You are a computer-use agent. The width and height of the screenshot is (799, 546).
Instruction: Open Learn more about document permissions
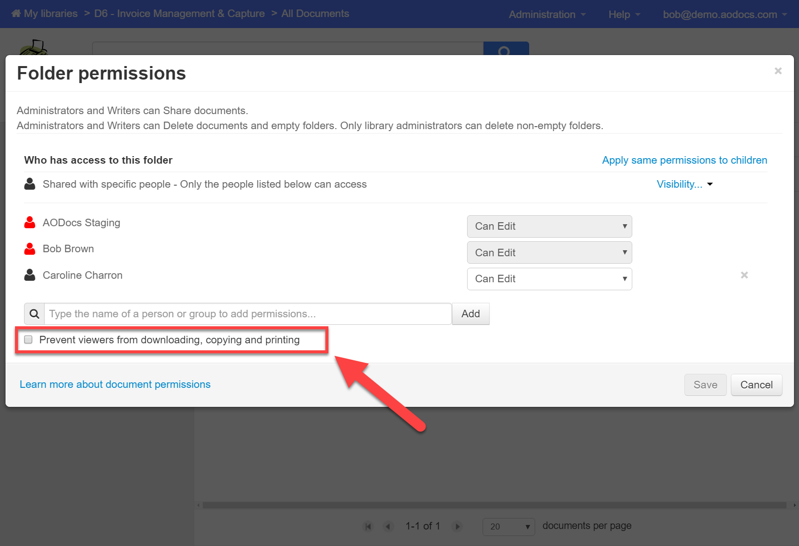point(115,384)
